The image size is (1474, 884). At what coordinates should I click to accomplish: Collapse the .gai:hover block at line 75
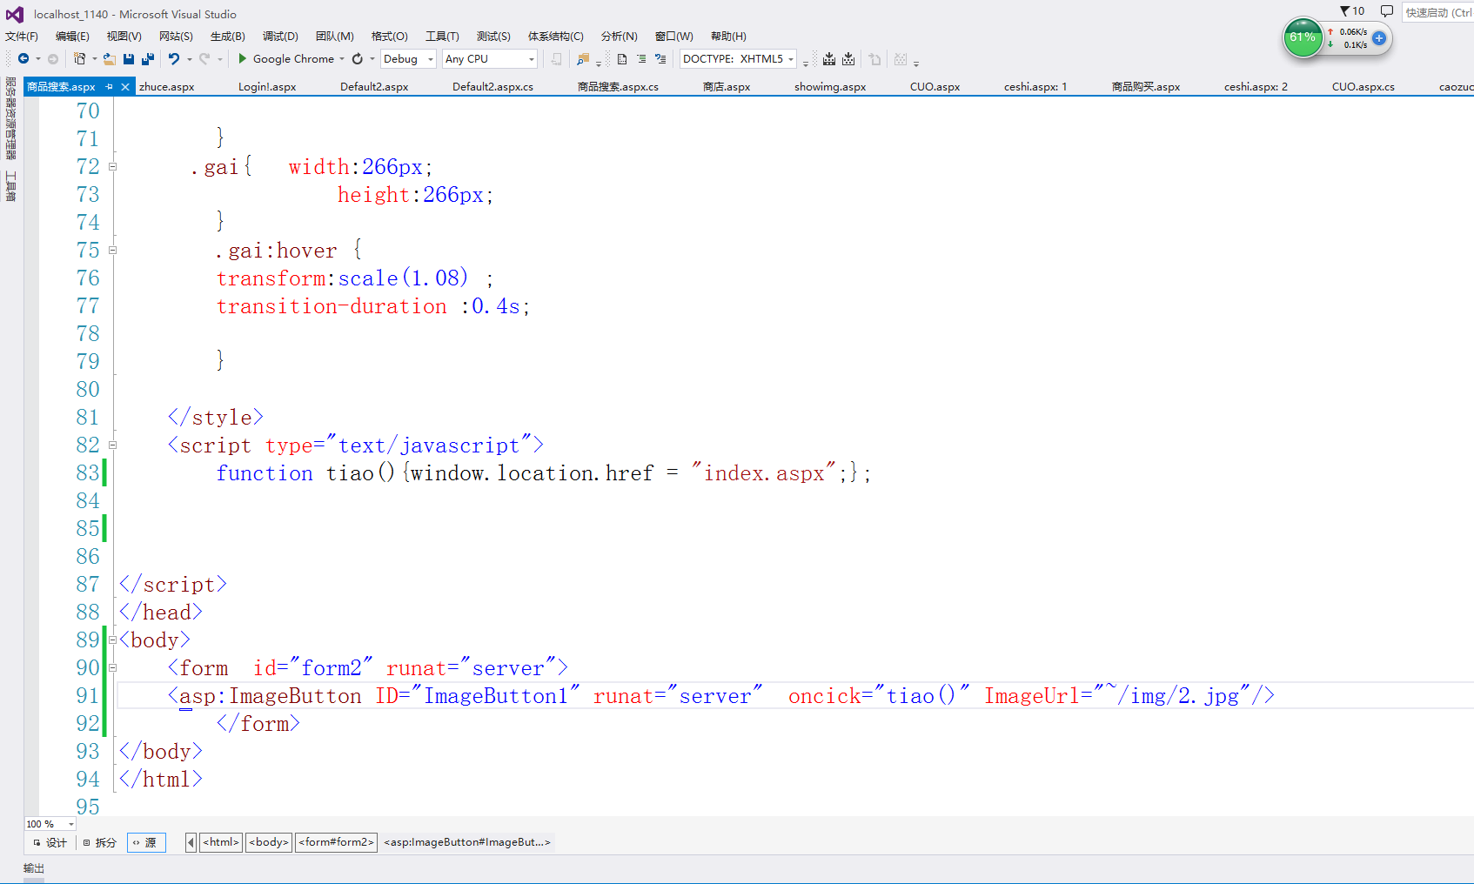112,250
